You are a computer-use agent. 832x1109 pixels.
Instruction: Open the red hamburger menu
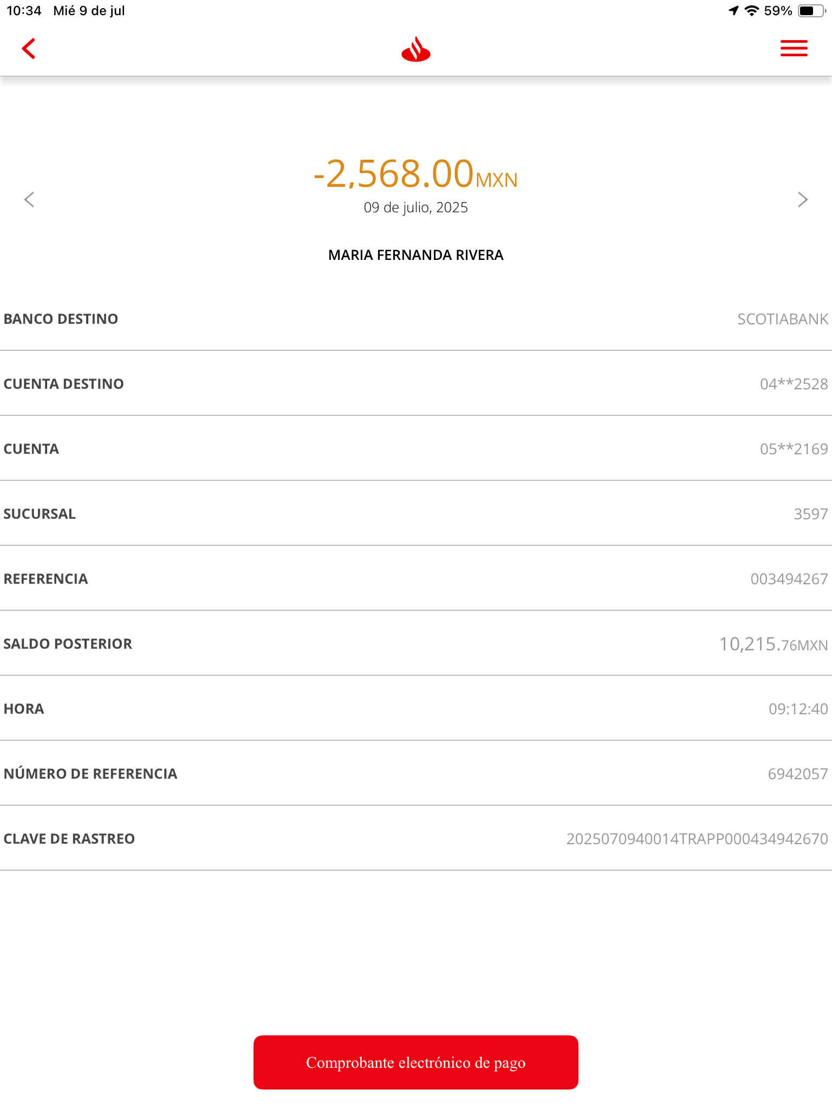click(794, 48)
